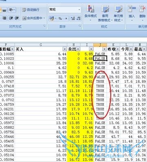Select column header F

pos(7,45)
